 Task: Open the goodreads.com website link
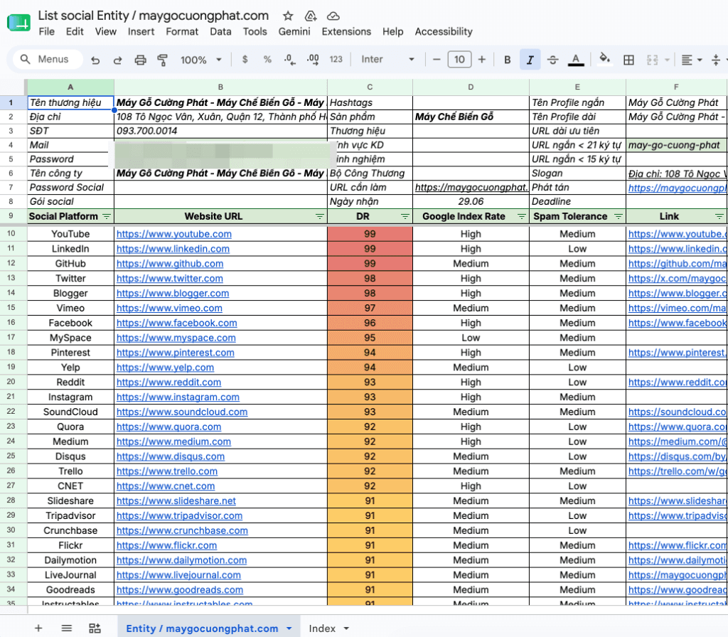click(x=180, y=590)
